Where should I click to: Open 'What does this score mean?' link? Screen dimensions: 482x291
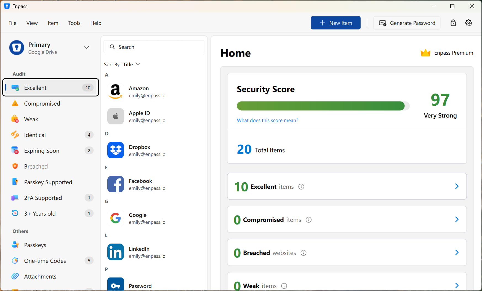(268, 120)
